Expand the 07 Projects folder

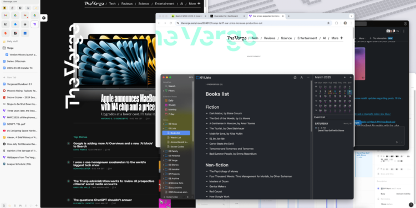164,174
